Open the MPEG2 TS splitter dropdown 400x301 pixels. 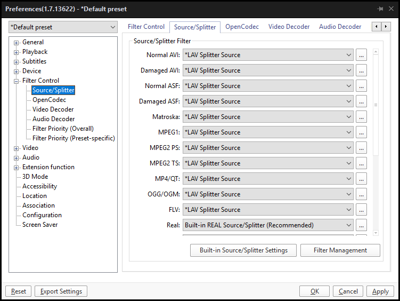268,163
